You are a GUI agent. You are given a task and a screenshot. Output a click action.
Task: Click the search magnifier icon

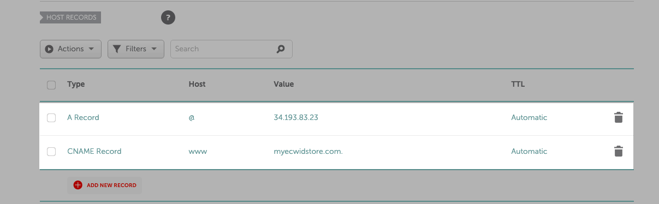(x=281, y=49)
